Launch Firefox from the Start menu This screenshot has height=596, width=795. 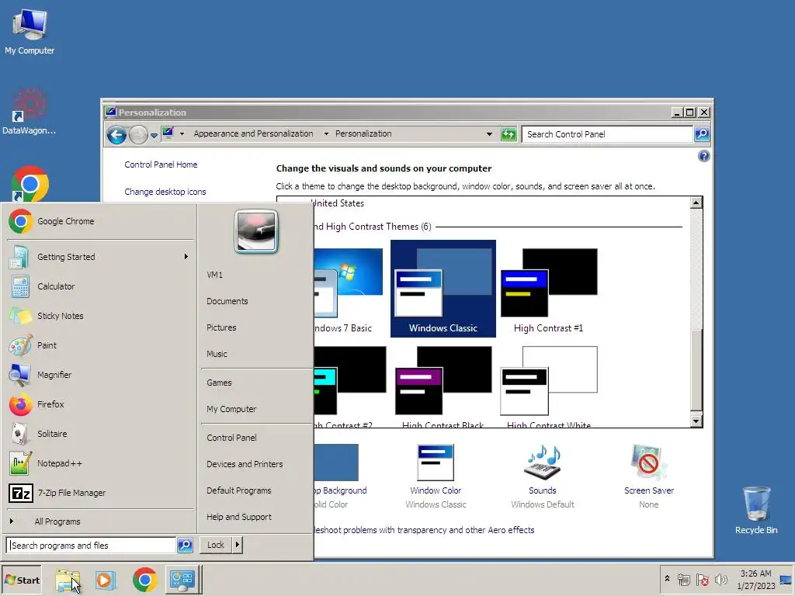click(100, 404)
